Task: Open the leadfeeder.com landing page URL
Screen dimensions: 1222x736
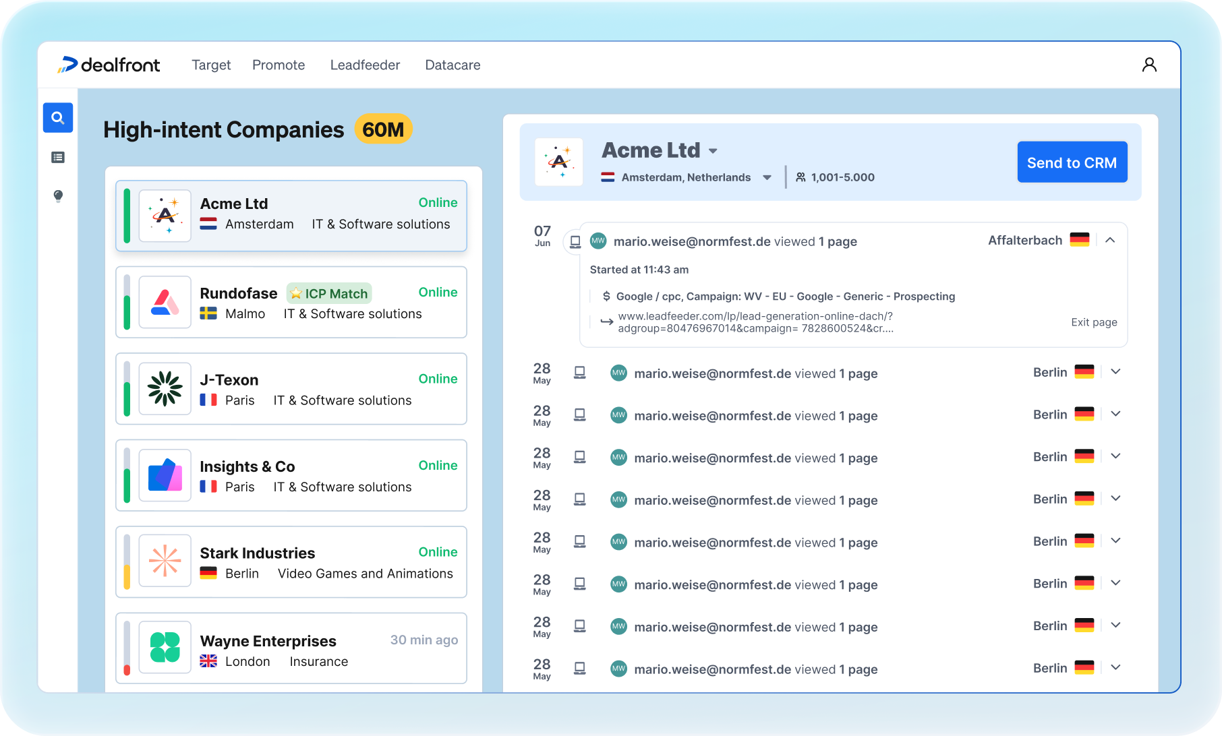Action: 756,322
